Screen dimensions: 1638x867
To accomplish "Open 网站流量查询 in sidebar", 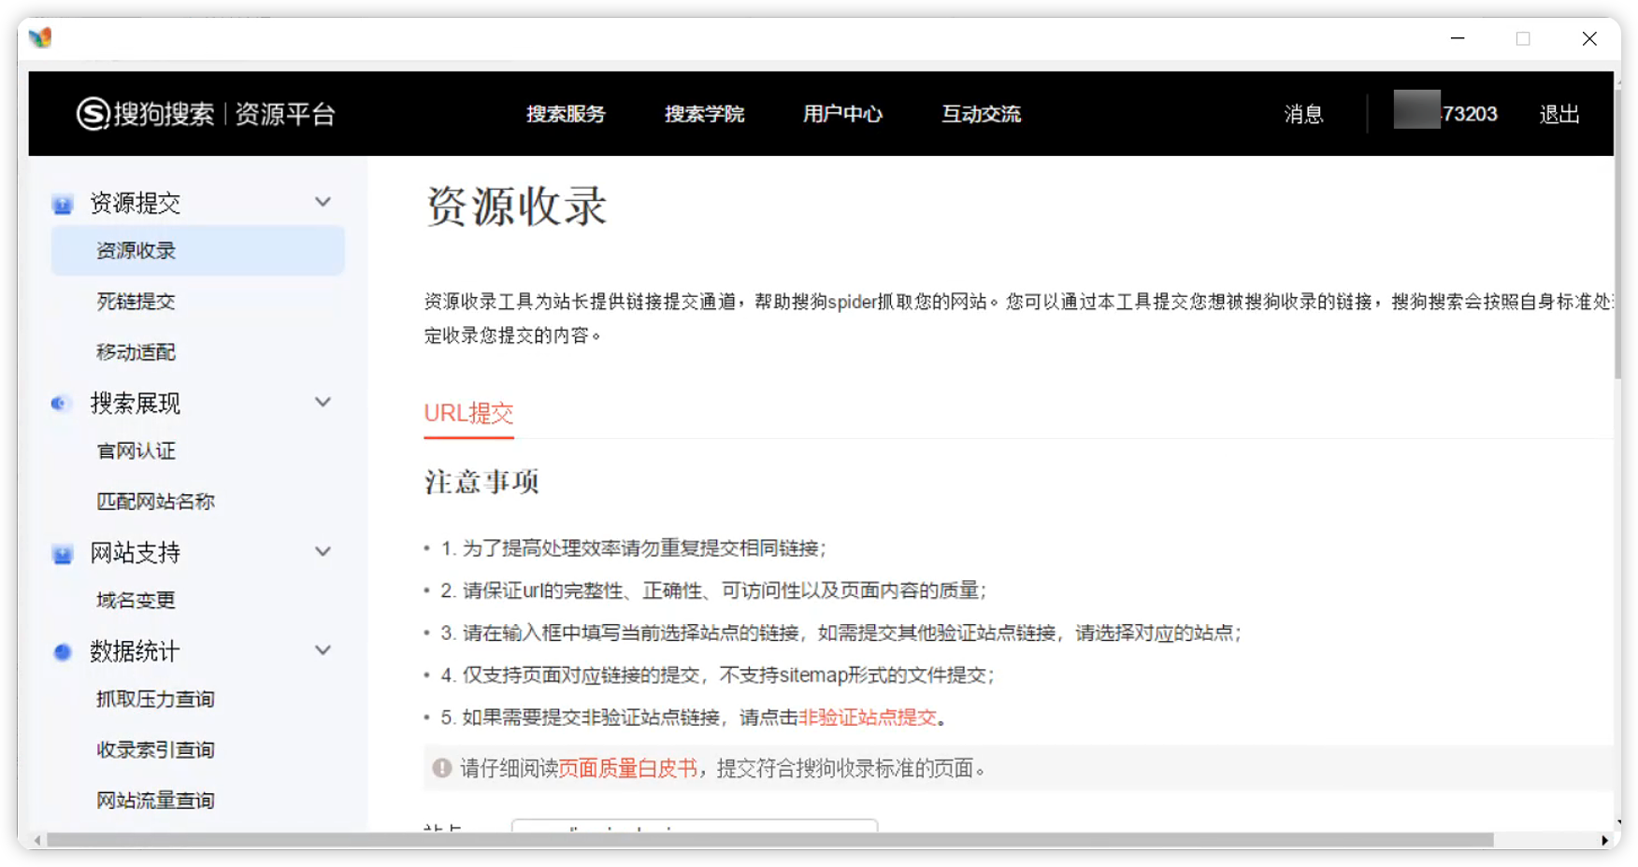I will 155,801.
